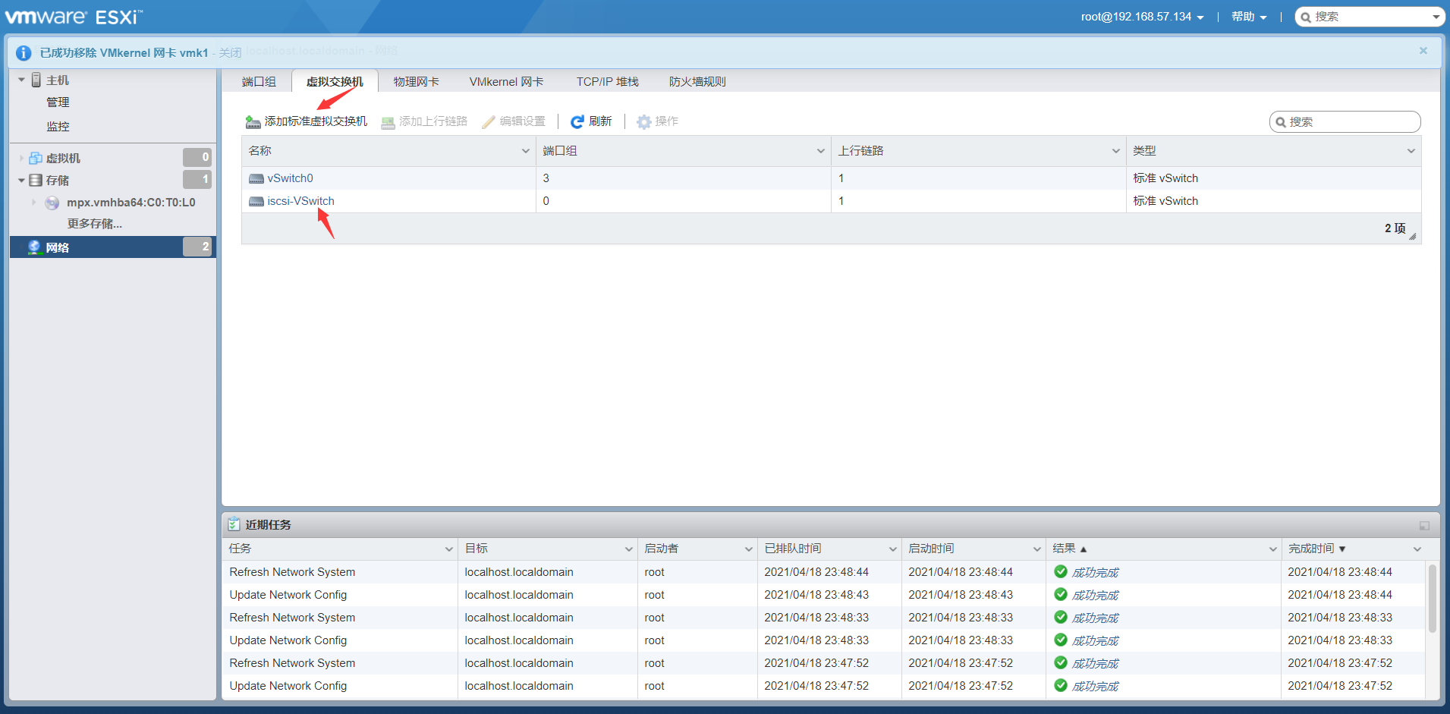Screen dimensions: 1450x714
Task: Select the 编辑设置 pencil icon
Action: [488, 121]
